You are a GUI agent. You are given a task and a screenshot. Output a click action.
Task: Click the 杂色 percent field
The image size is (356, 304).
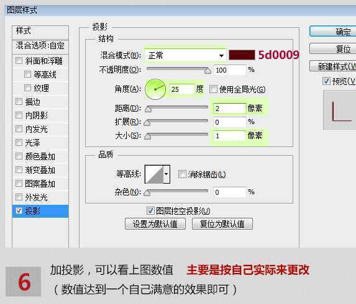(x=229, y=192)
